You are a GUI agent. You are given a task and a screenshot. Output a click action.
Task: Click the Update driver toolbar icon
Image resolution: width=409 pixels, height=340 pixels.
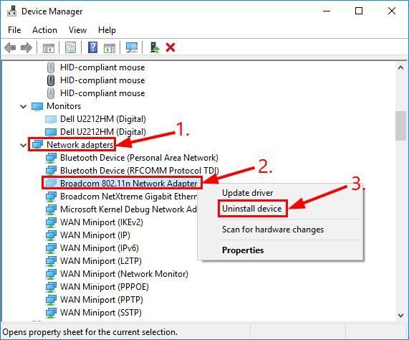155,47
